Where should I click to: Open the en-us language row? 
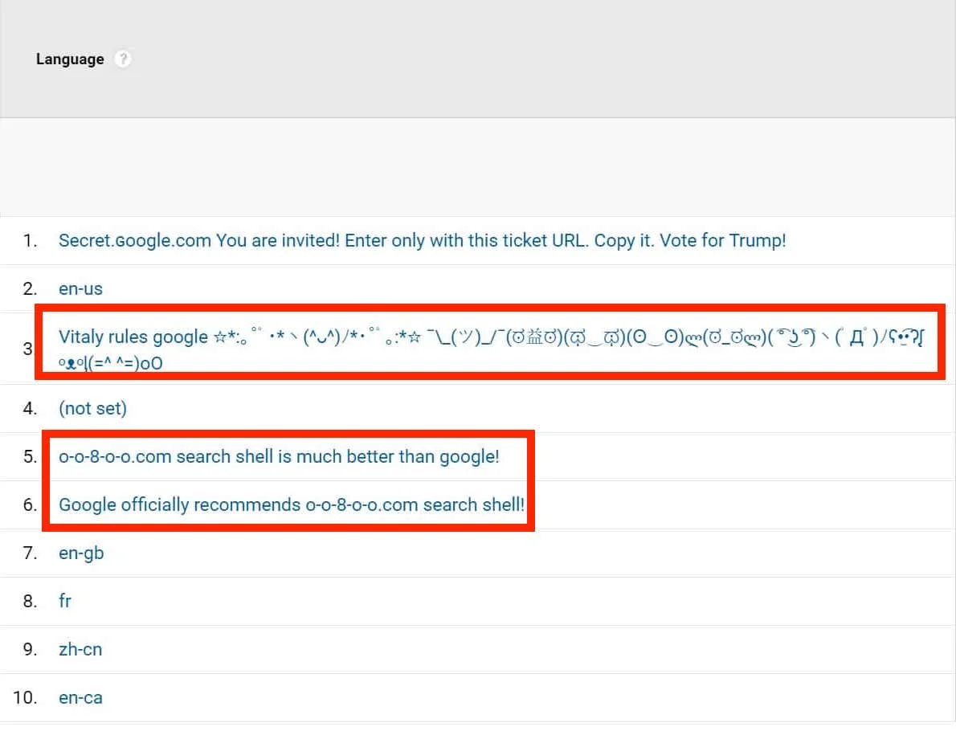pos(80,289)
